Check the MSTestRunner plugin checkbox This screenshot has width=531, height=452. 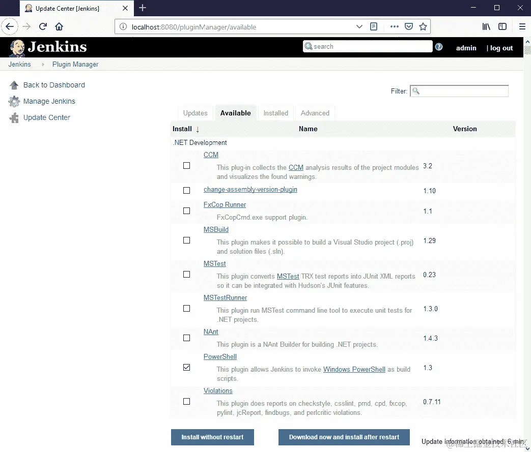[x=187, y=309]
